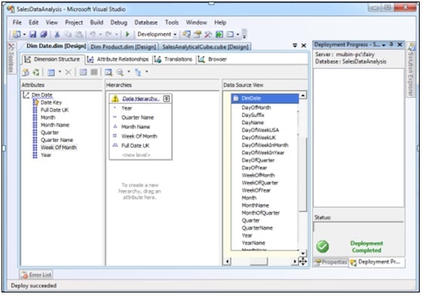Viewport: 422px width, 297px height.
Task: Select DimDate table header in Data Source View
Action: pyautogui.click(x=265, y=99)
